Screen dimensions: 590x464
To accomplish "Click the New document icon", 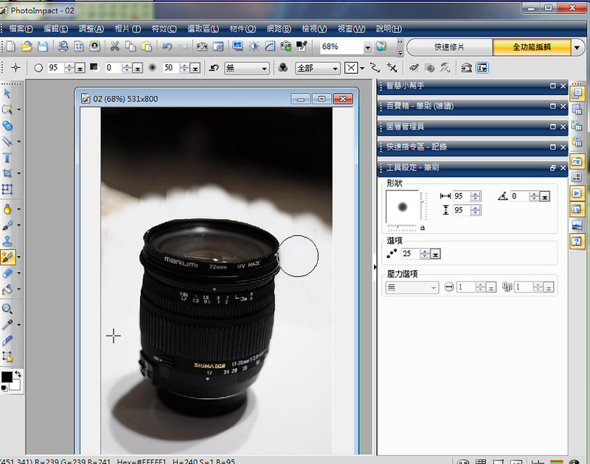I will 11,46.
